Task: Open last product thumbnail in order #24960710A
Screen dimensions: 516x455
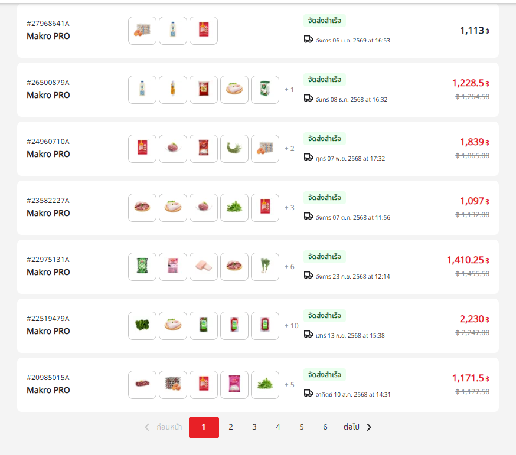Action: [265, 149]
